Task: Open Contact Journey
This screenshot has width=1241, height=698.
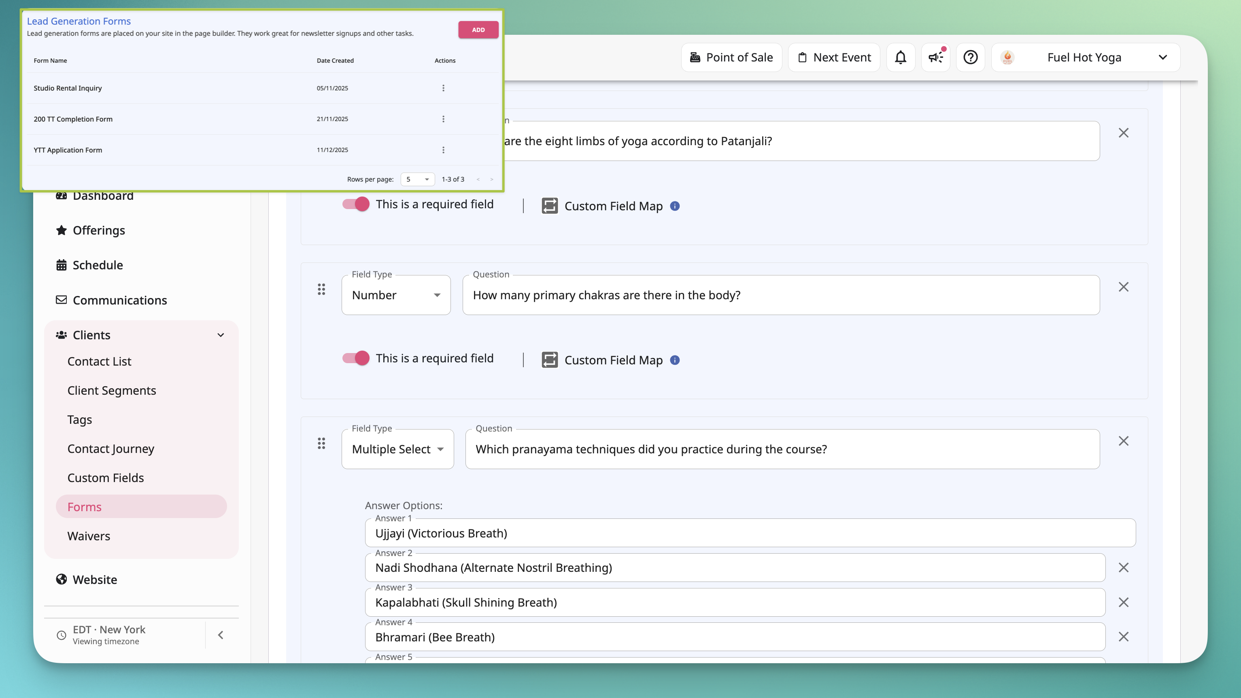Action: (x=111, y=448)
